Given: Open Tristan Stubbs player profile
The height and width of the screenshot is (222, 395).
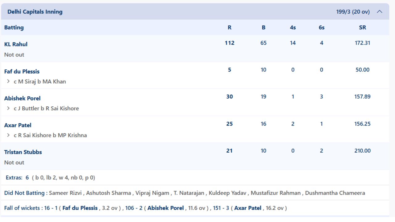Looking at the screenshot, I should (x=23, y=152).
